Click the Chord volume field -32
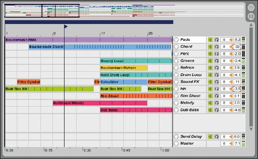 [237, 47]
